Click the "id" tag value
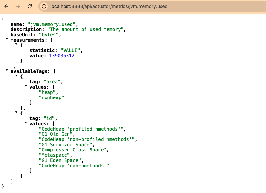Image resolution: width=266 pixels, height=193 pixels. click(49, 118)
